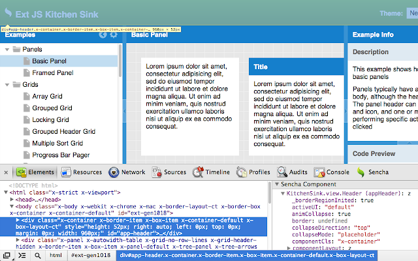Click the Description panel header
The height and width of the screenshot is (261, 418).
coord(383,52)
